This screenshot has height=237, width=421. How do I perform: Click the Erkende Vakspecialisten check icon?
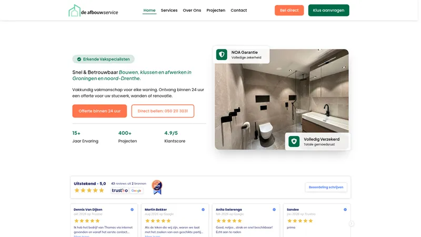click(x=79, y=59)
